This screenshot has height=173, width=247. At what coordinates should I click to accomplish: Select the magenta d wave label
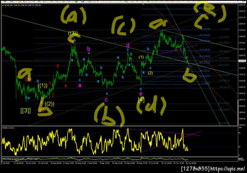pyautogui.click(x=128, y=46)
